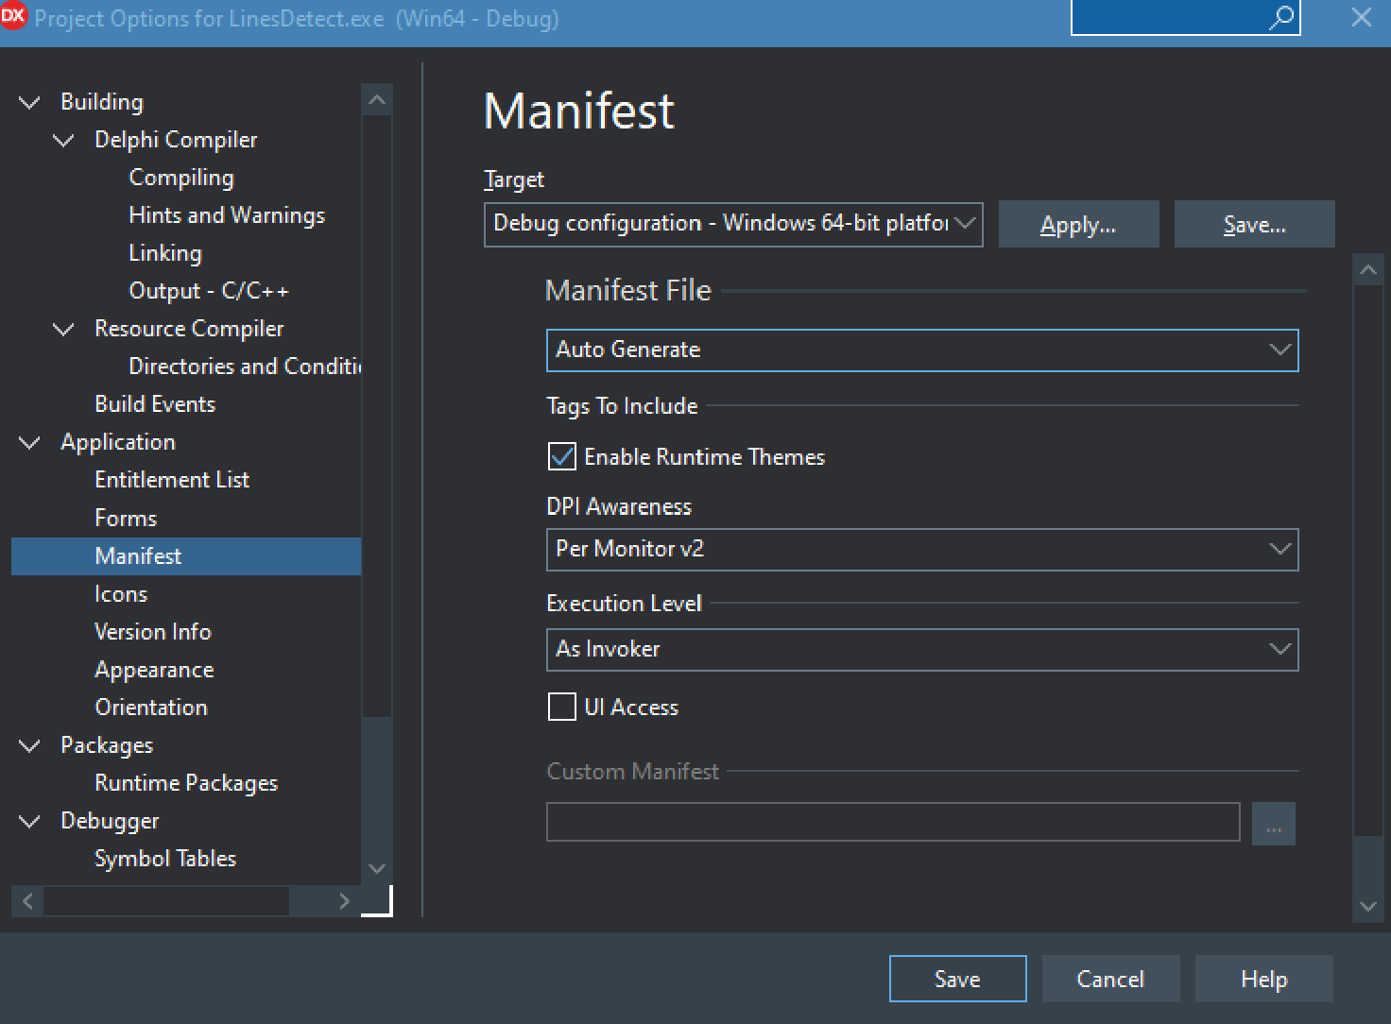Select Forms in the options tree
The height and width of the screenshot is (1024, 1391).
(126, 519)
